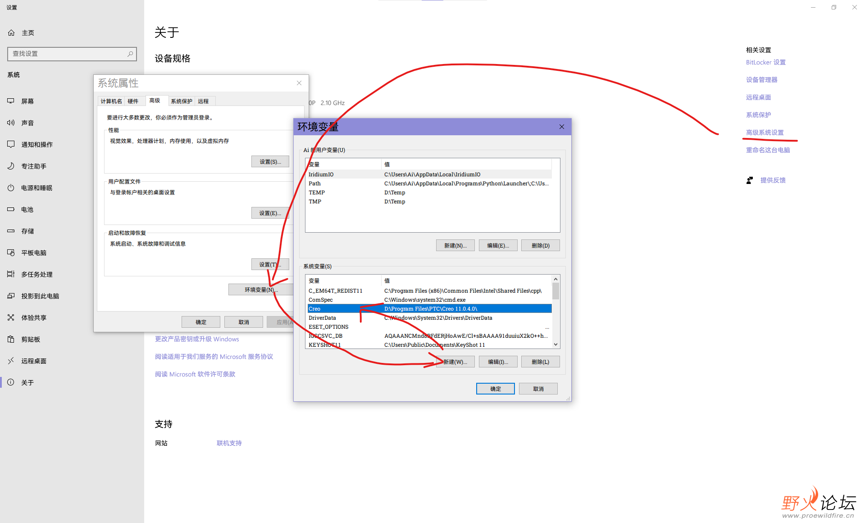865x523 pixels.
Task: Close the Environment Variables dialog
Action: (x=562, y=127)
